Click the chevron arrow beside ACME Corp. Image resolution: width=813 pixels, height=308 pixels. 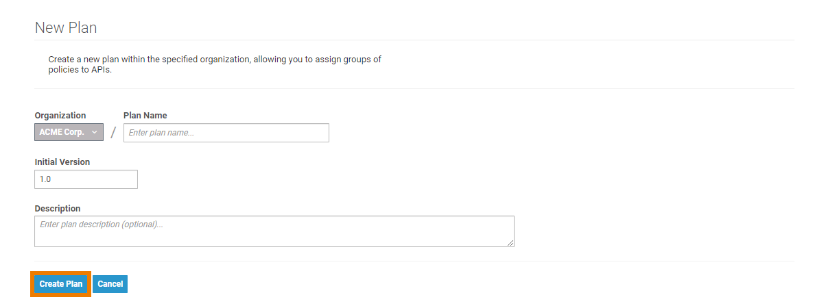[x=94, y=132]
